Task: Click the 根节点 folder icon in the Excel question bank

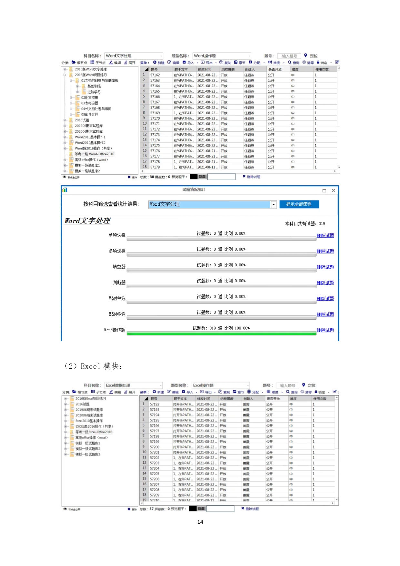Action: pyautogui.click(x=74, y=392)
